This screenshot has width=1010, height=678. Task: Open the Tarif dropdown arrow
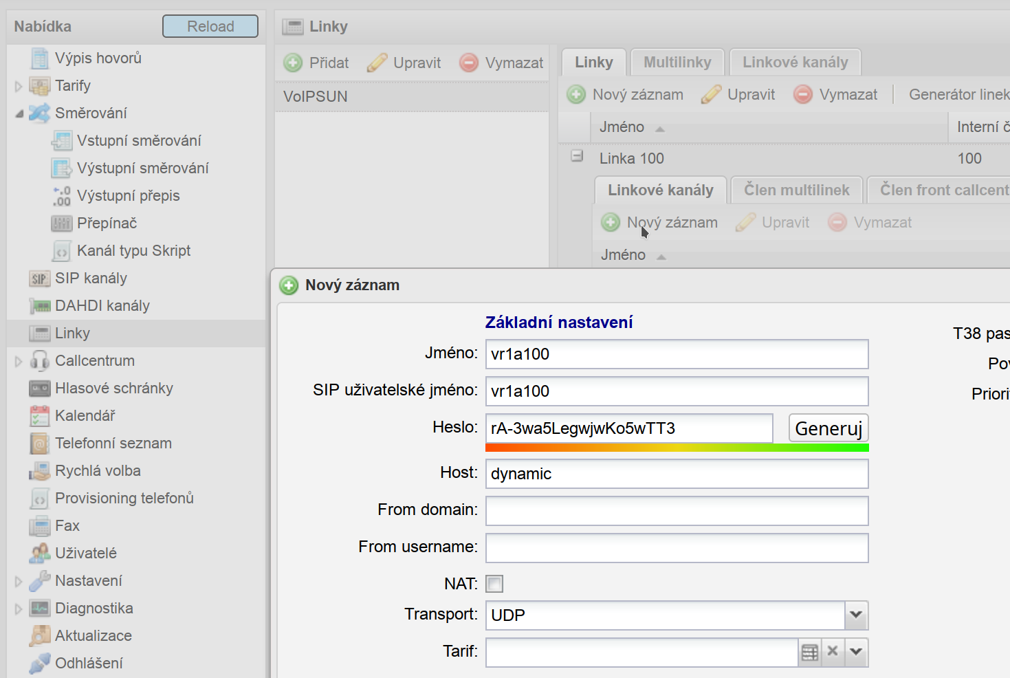pos(856,652)
